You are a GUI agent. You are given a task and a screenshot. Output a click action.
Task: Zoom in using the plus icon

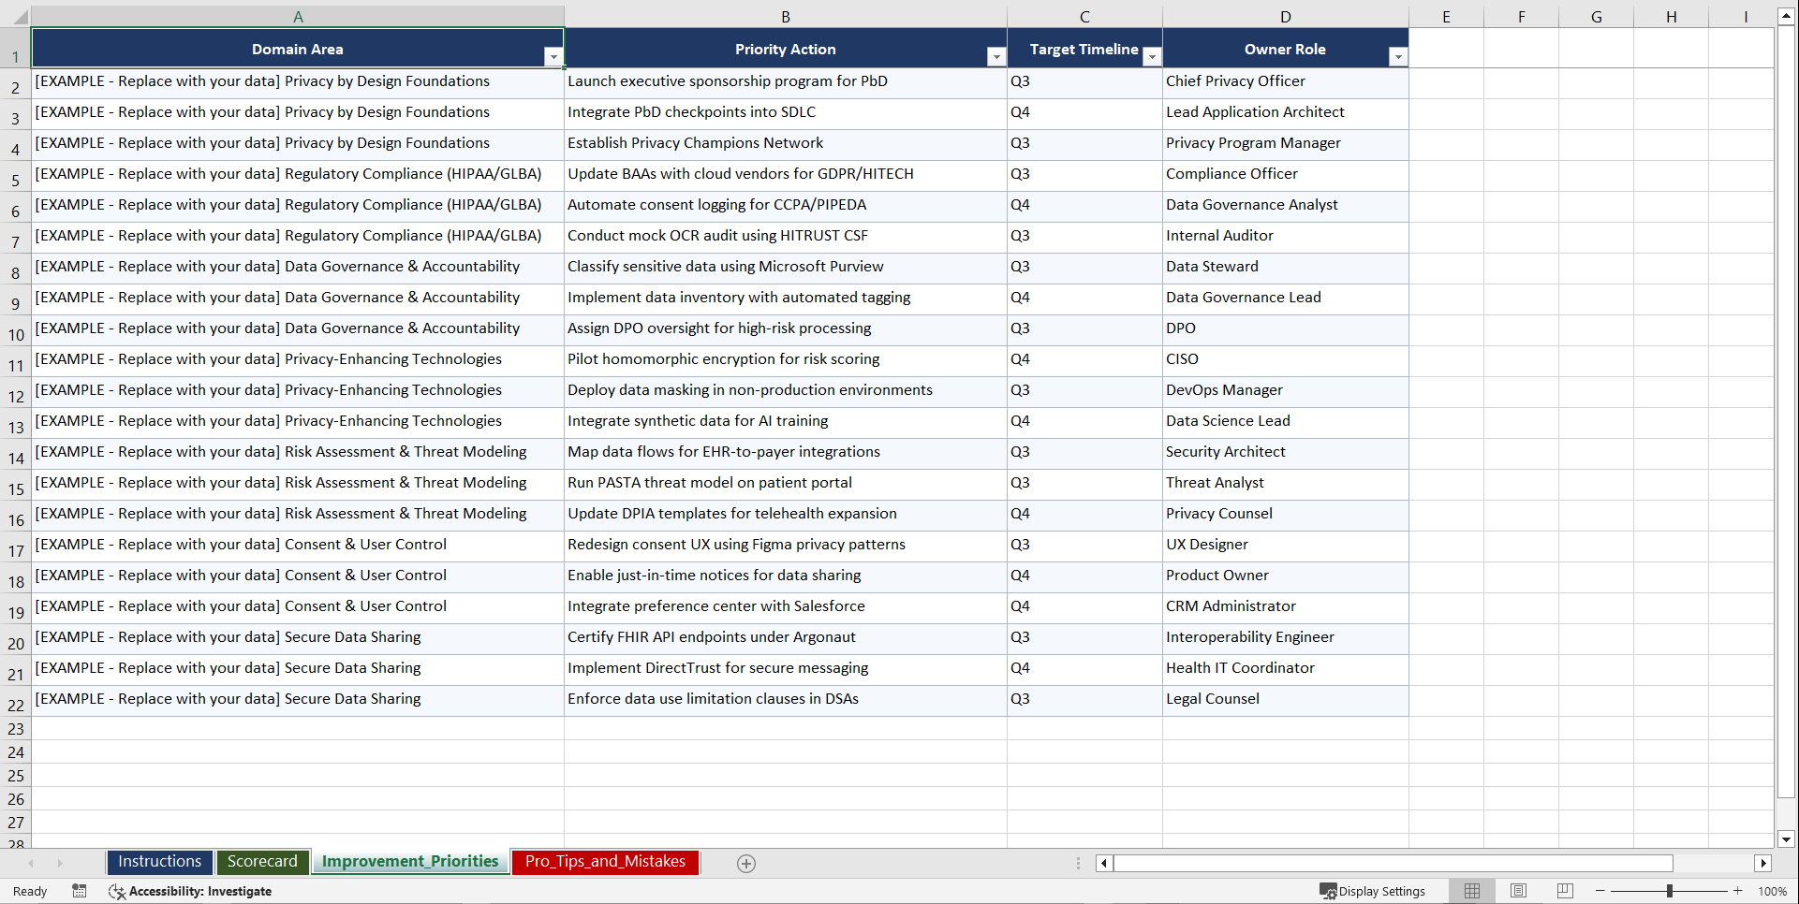pyautogui.click(x=1737, y=891)
